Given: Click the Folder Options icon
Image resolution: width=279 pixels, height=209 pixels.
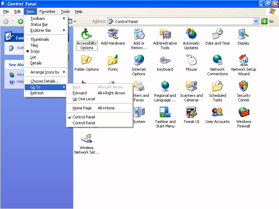Looking at the screenshot, I should click(86, 60).
